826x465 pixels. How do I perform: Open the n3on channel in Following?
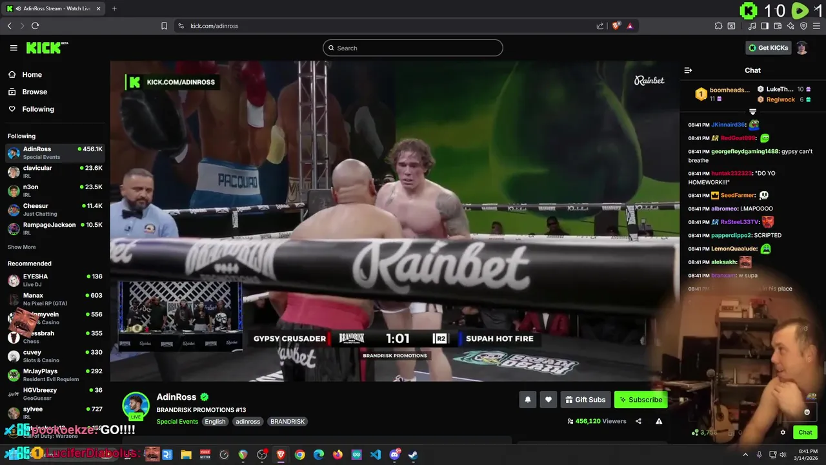point(55,191)
